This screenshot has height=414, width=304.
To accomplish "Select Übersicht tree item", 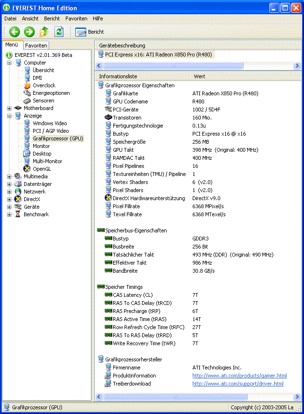I will [x=43, y=70].
